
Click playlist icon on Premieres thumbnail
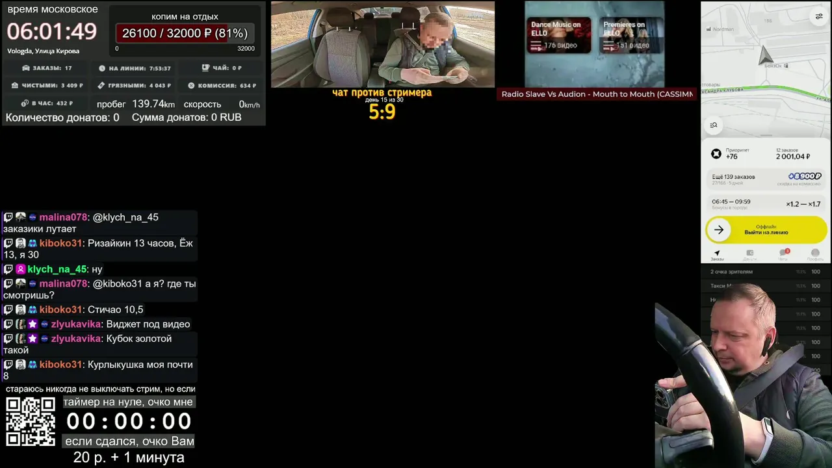[608, 45]
